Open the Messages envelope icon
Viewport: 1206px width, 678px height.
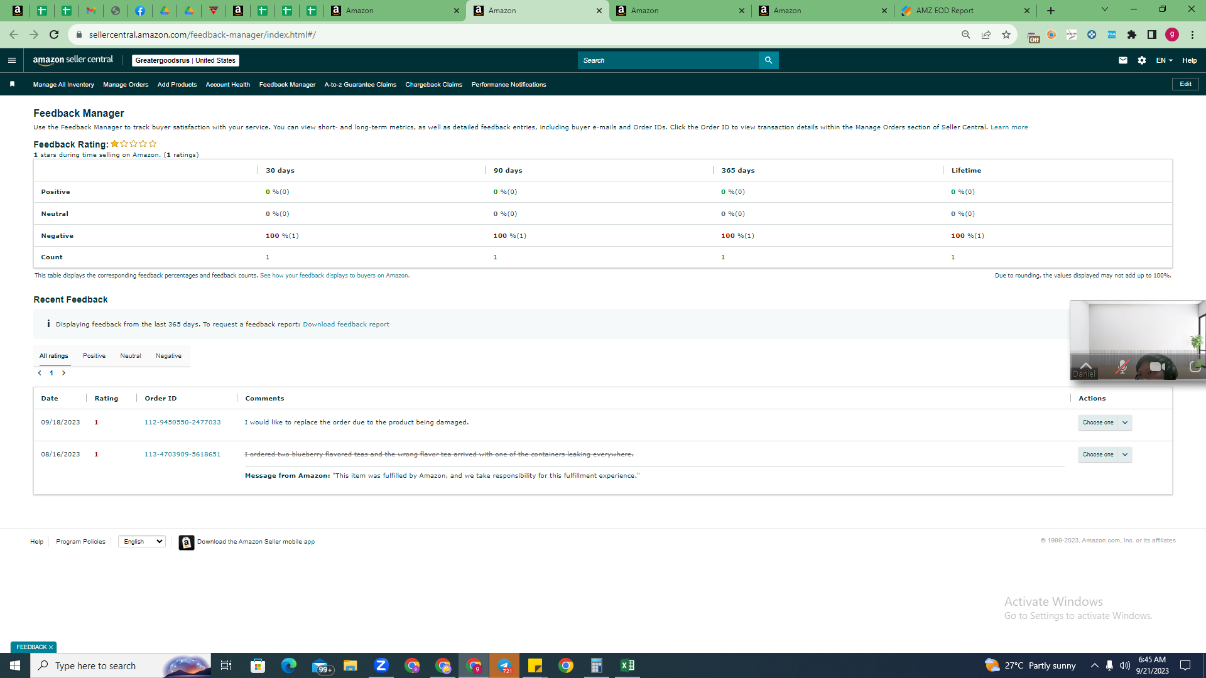(x=1123, y=60)
